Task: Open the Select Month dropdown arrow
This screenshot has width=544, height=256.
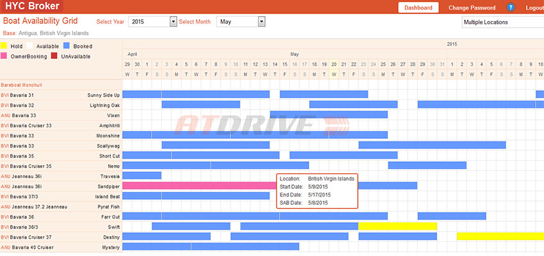Action: tap(262, 22)
